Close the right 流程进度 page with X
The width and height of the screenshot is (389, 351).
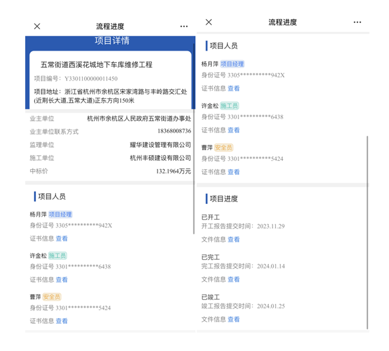[x=209, y=22]
